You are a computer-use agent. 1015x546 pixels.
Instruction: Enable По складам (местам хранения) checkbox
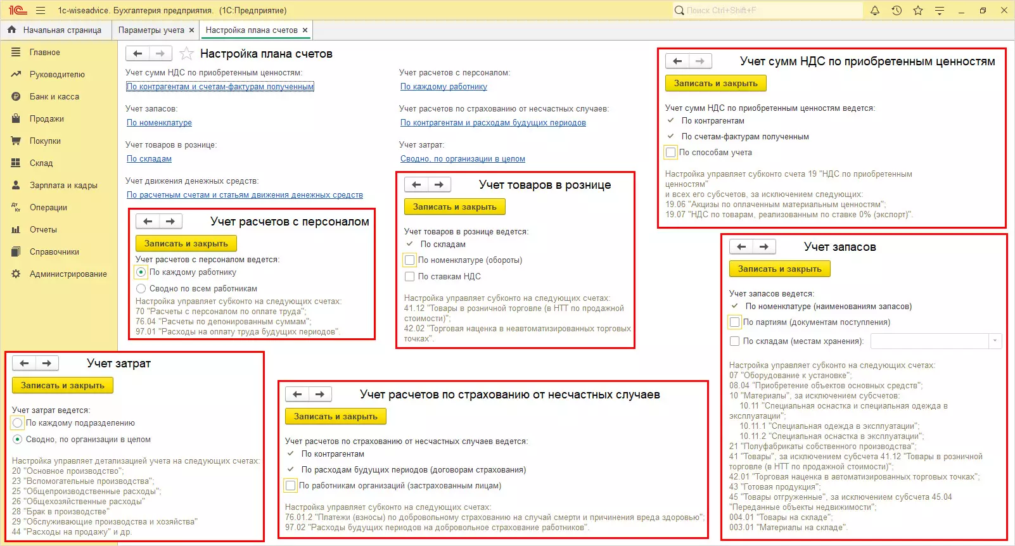click(734, 341)
